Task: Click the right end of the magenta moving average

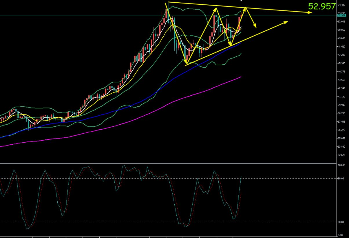Action: coord(241,77)
